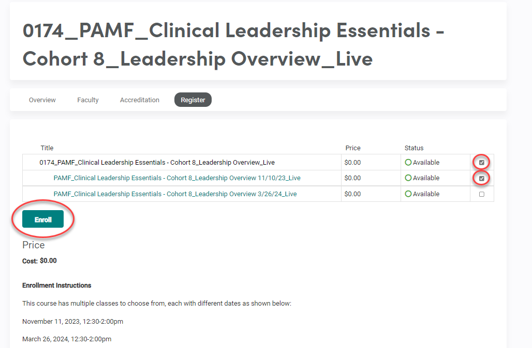Image resolution: width=532 pixels, height=348 pixels.
Task: Select the Register tab
Action: pyautogui.click(x=193, y=100)
